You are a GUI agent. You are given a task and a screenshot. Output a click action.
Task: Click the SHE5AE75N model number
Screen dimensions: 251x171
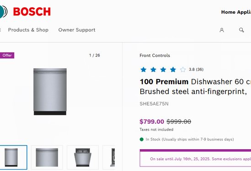coord(154,104)
